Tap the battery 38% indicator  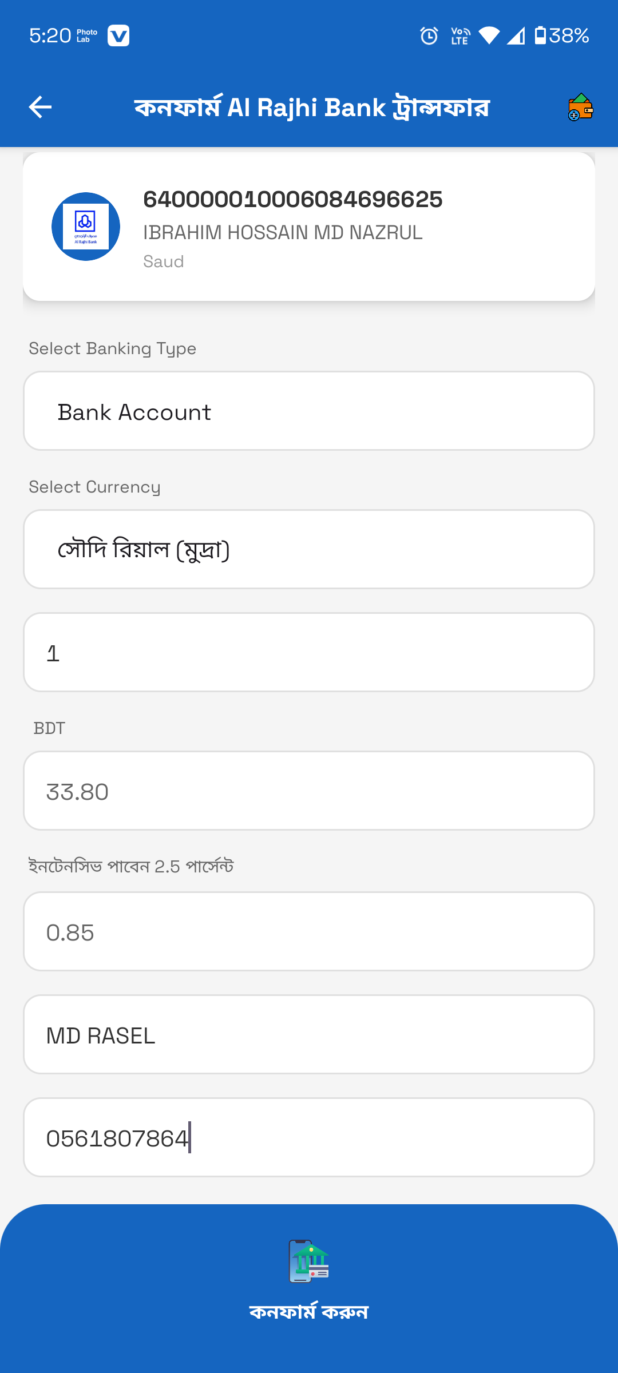(562, 36)
